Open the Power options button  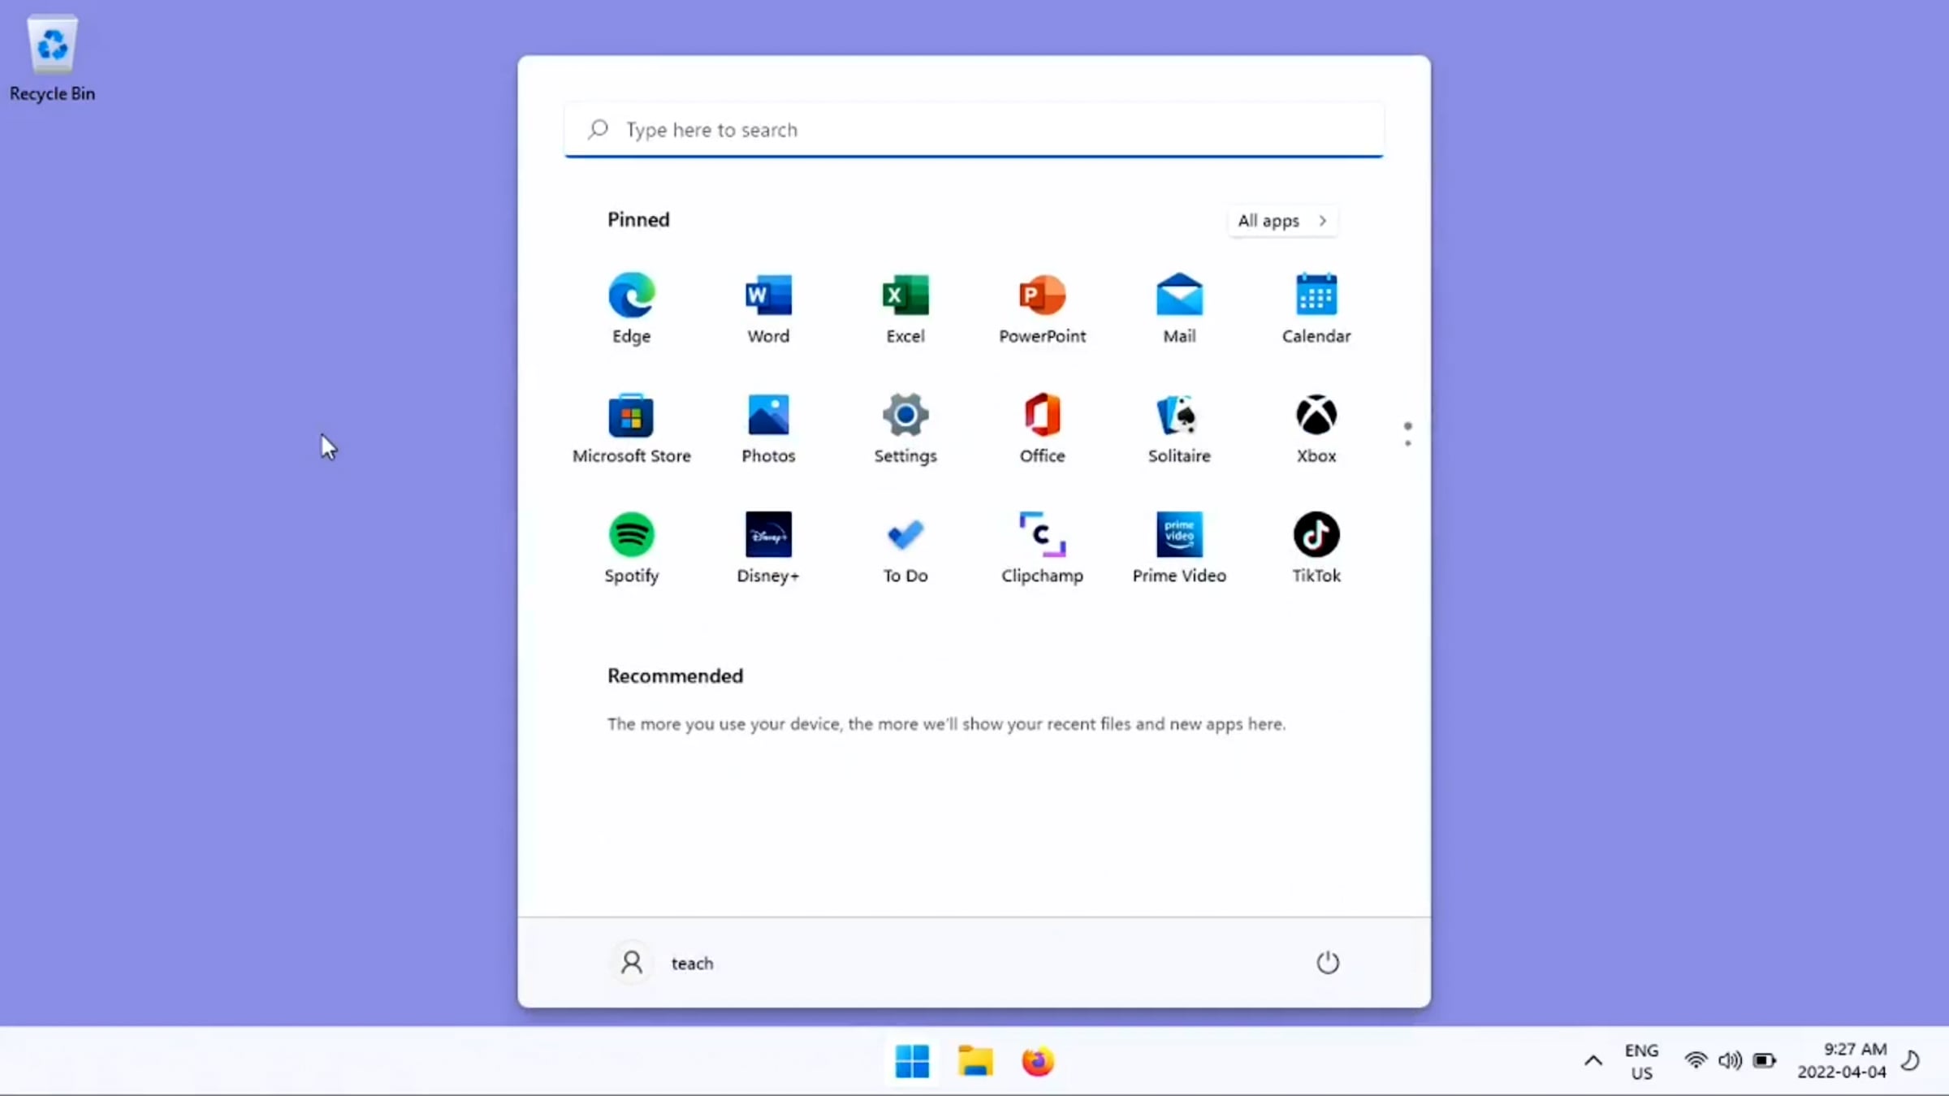pyautogui.click(x=1327, y=963)
